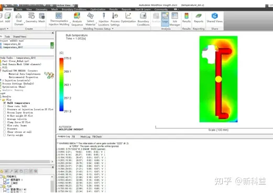This screenshot has width=273, height=193.
Task: Click the Process Settings (Default) task
Action: (x=18, y=84)
